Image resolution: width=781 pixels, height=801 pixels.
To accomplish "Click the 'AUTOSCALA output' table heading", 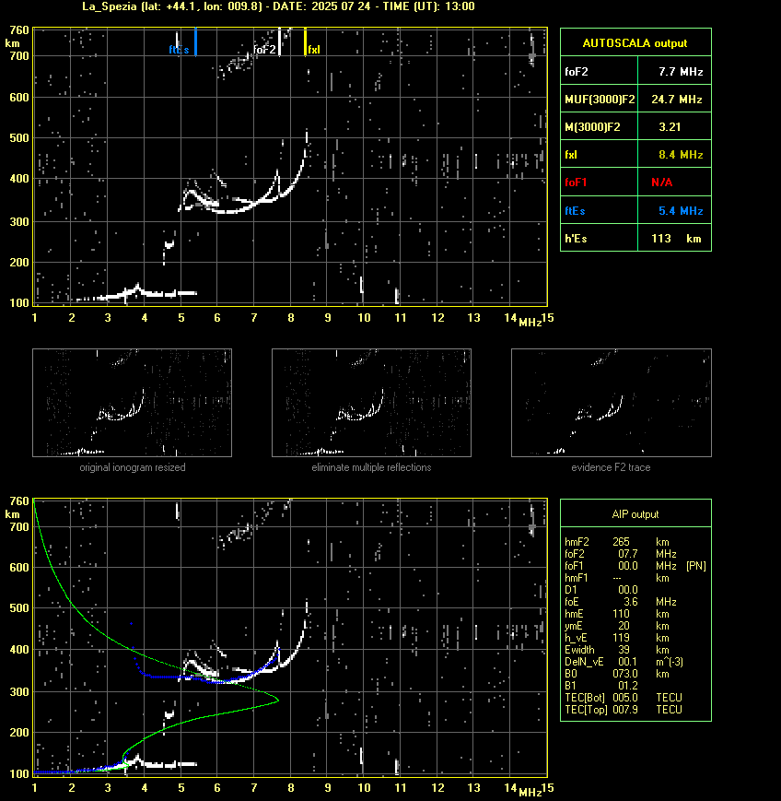I will pyautogui.click(x=635, y=43).
